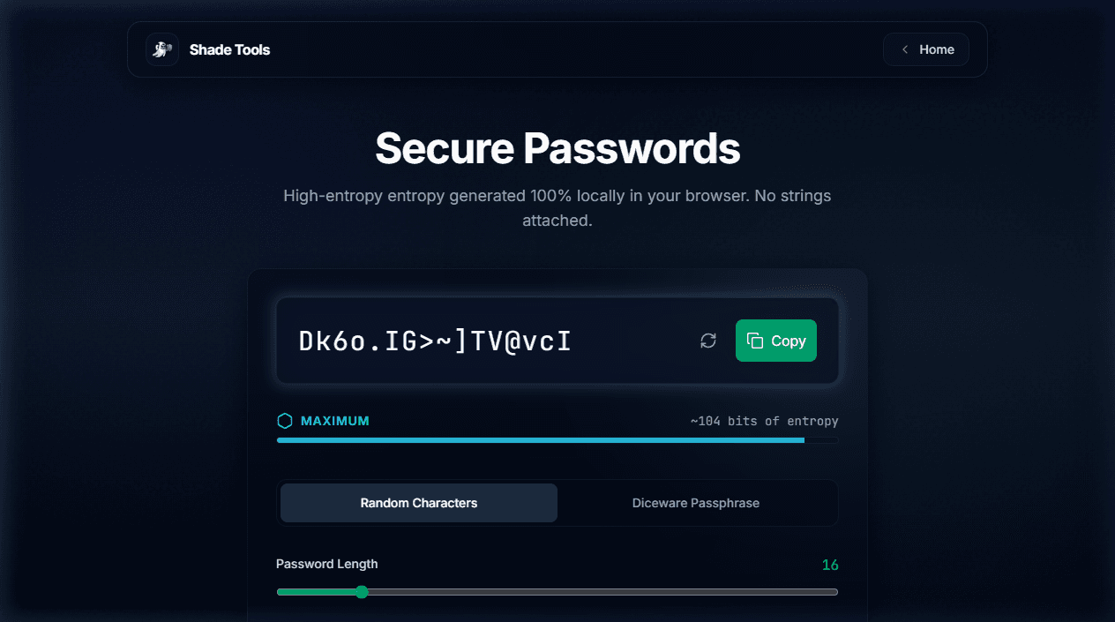The image size is (1115, 622).
Task: Click the Shade Tools ghost logo
Action: coord(162,49)
